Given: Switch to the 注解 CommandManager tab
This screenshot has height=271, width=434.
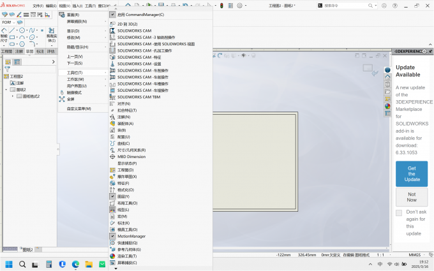Looking at the screenshot, I should 19,52.
